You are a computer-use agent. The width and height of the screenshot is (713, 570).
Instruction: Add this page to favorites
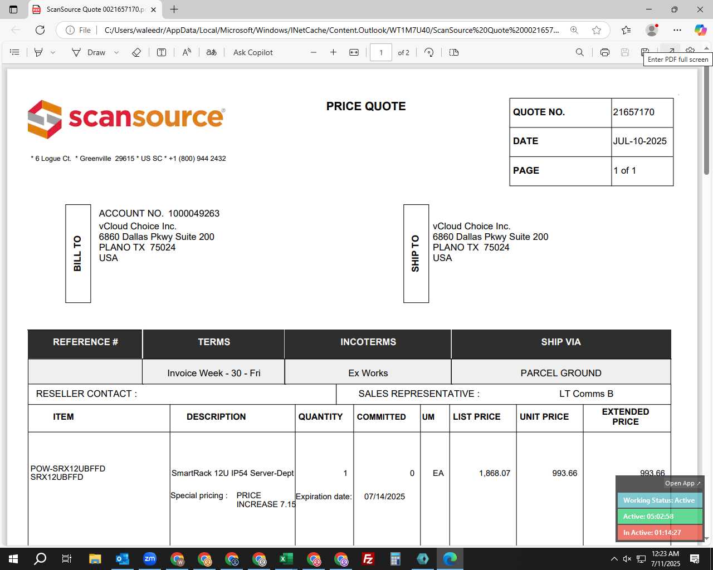(597, 30)
